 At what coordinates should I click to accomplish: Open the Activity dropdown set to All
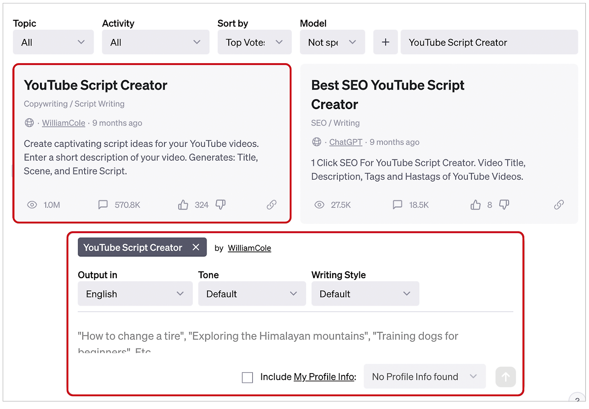[x=156, y=42]
